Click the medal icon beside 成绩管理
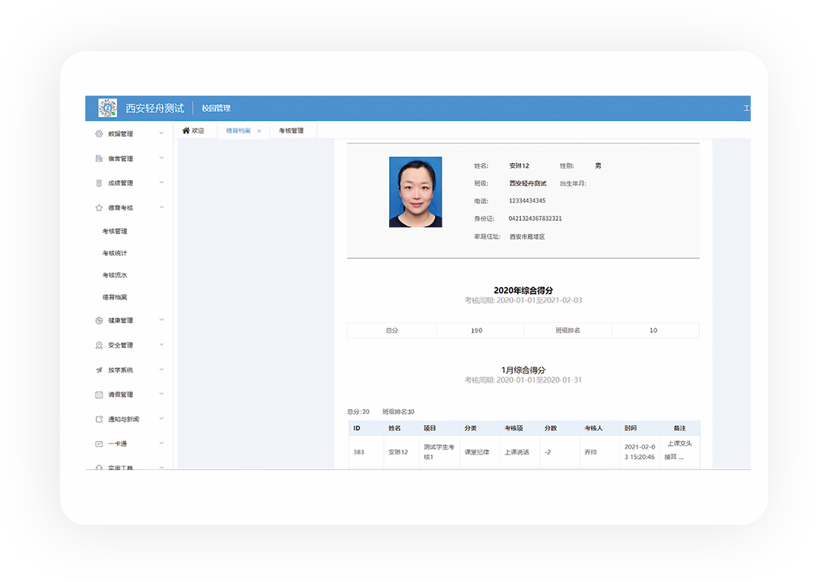The image size is (816, 582). (x=99, y=183)
